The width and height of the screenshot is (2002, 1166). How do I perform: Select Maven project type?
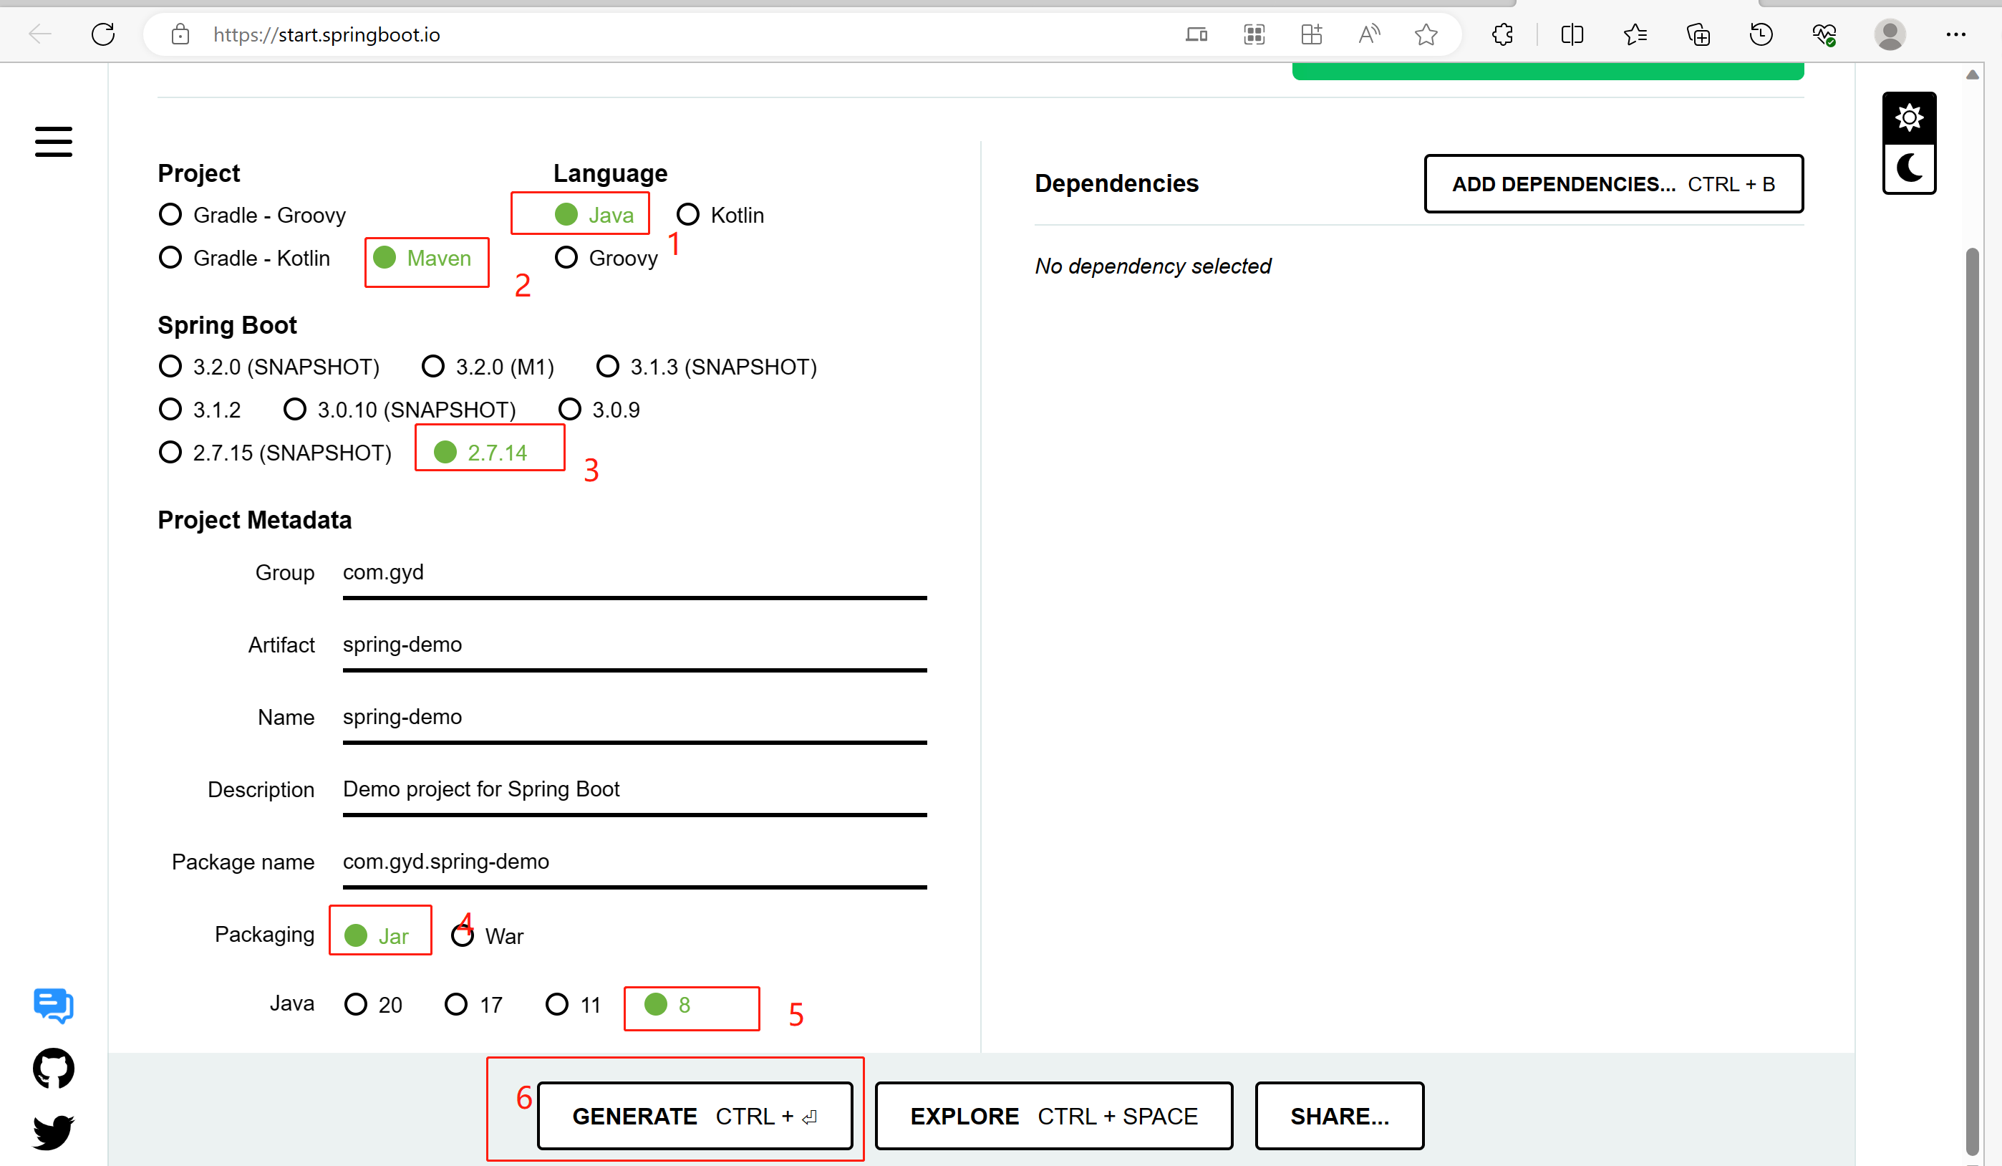click(422, 258)
